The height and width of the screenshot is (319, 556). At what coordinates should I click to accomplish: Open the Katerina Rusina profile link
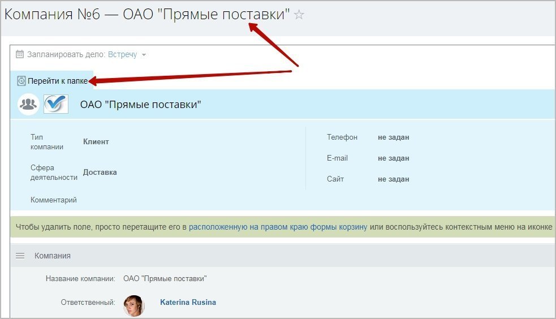point(188,303)
